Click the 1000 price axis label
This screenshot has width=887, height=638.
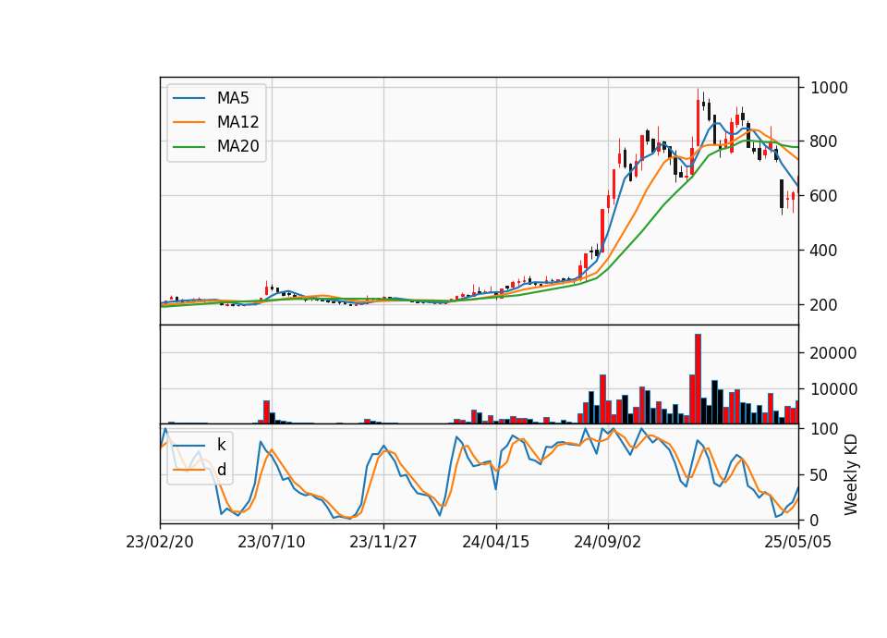829,88
